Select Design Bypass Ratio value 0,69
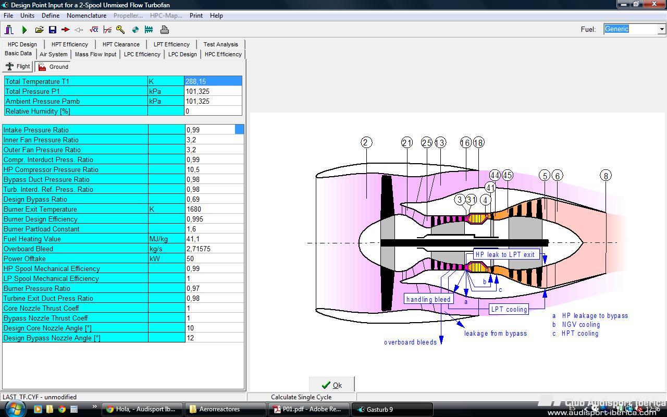Screen dimensions: 667x417 [214, 199]
